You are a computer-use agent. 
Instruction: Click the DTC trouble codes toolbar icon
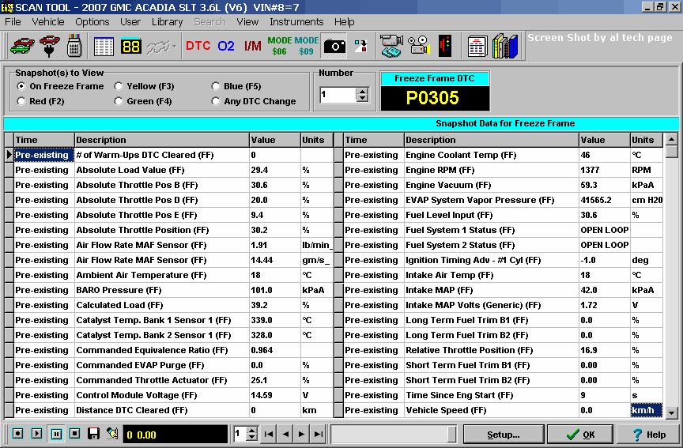[x=198, y=46]
